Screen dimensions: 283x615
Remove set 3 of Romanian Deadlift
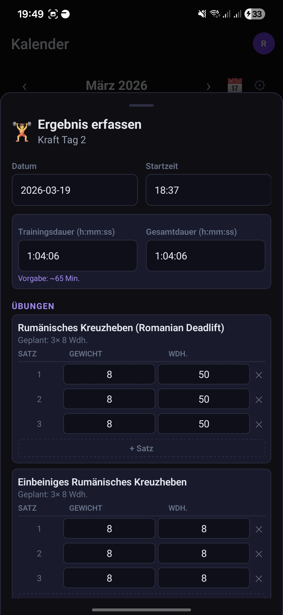pos(259,424)
